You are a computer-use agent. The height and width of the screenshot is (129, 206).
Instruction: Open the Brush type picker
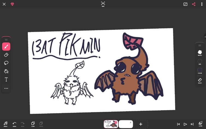(x=200, y=53)
